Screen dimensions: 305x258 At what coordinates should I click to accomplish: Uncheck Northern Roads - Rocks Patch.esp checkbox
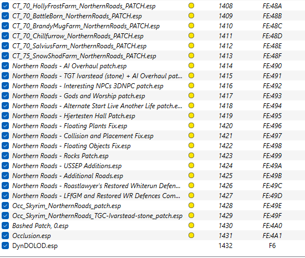pyautogui.click(x=5, y=156)
